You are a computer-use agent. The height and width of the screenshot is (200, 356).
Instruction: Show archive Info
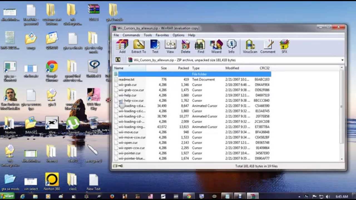[x=231, y=46]
